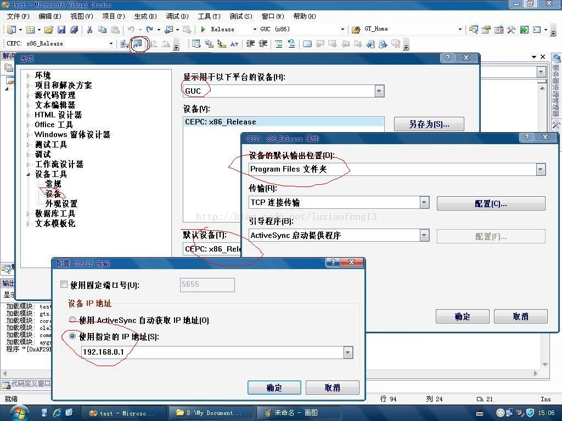562x421 pixels.
Task: Collapse the 设备工具 tree node
Action: point(29,174)
